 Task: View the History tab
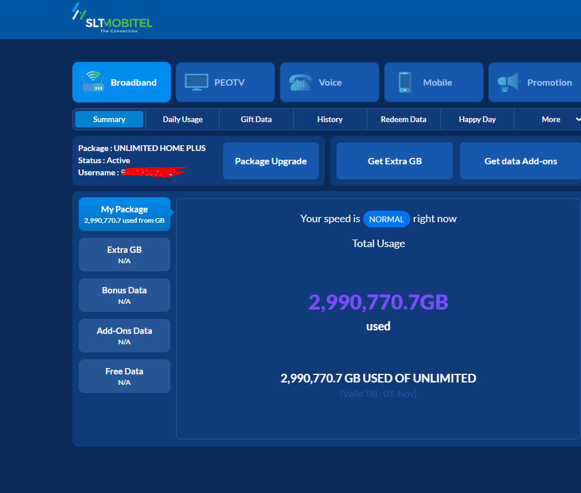[x=330, y=119]
